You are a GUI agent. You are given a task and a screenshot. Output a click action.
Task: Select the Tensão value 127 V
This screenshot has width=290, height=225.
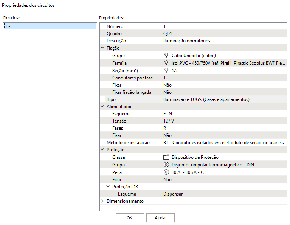pyautogui.click(x=224, y=121)
